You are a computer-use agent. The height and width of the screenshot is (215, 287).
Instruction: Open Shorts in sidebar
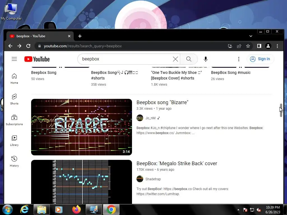coord(14,99)
